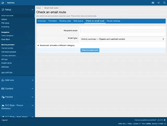Viewport: 167px width, 126px height.
Task: Open the Email type dropdown
Action: pos(122,39)
